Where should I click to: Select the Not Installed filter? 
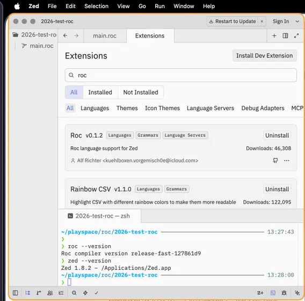click(x=141, y=92)
